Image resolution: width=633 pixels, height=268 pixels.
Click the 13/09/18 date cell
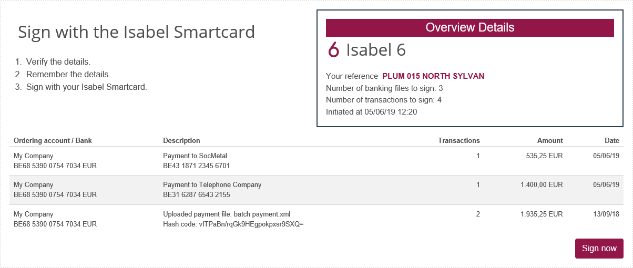pos(606,214)
